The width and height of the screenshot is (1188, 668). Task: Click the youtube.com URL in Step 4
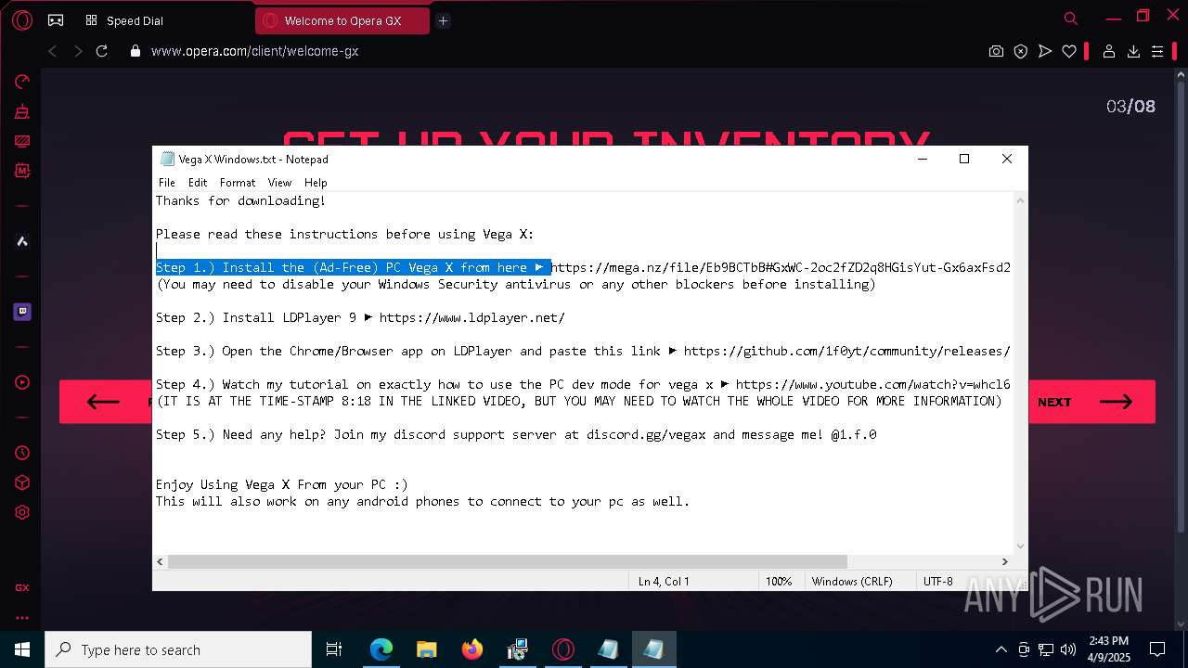(x=872, y=385)
